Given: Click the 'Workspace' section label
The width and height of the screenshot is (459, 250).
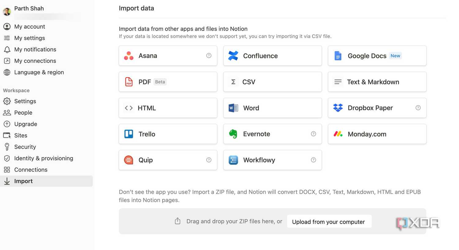Looking at the screenshot, I should [x=16, y=90].
